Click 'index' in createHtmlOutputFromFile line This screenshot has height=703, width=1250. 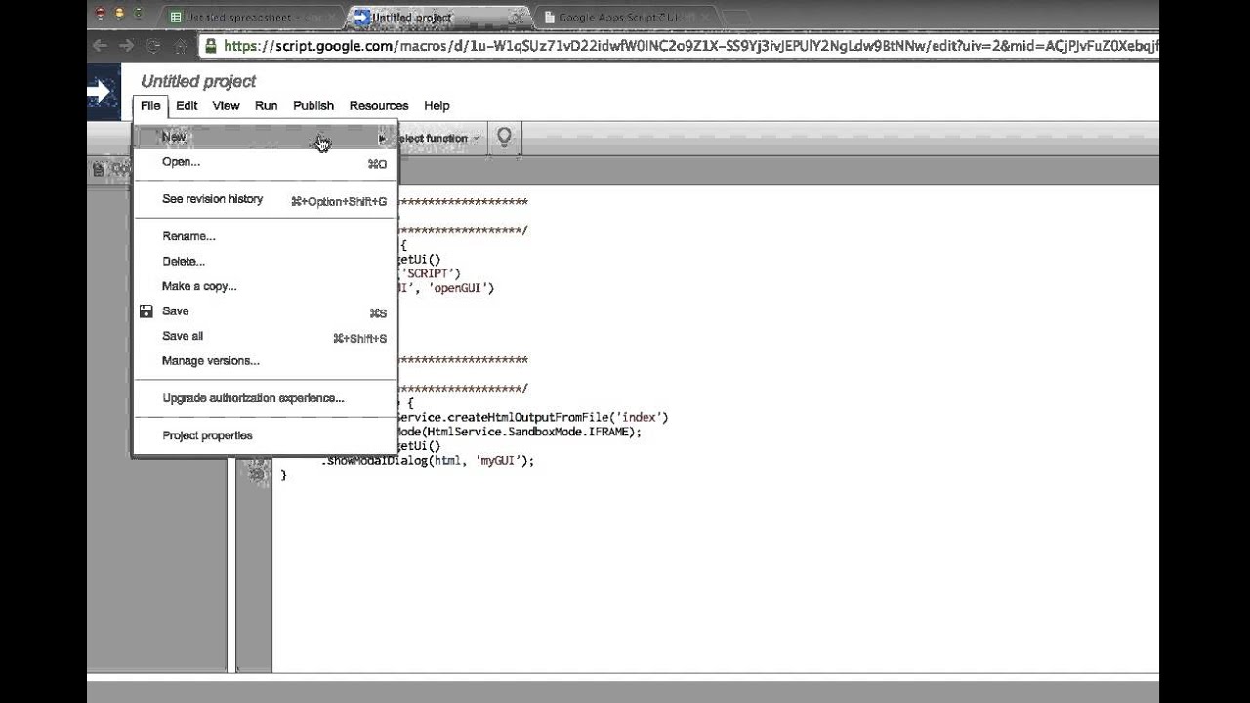pos(638,417)
